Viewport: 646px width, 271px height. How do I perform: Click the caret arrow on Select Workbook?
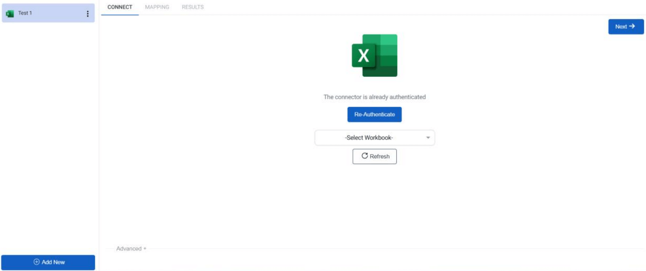[x=428, y=138]
